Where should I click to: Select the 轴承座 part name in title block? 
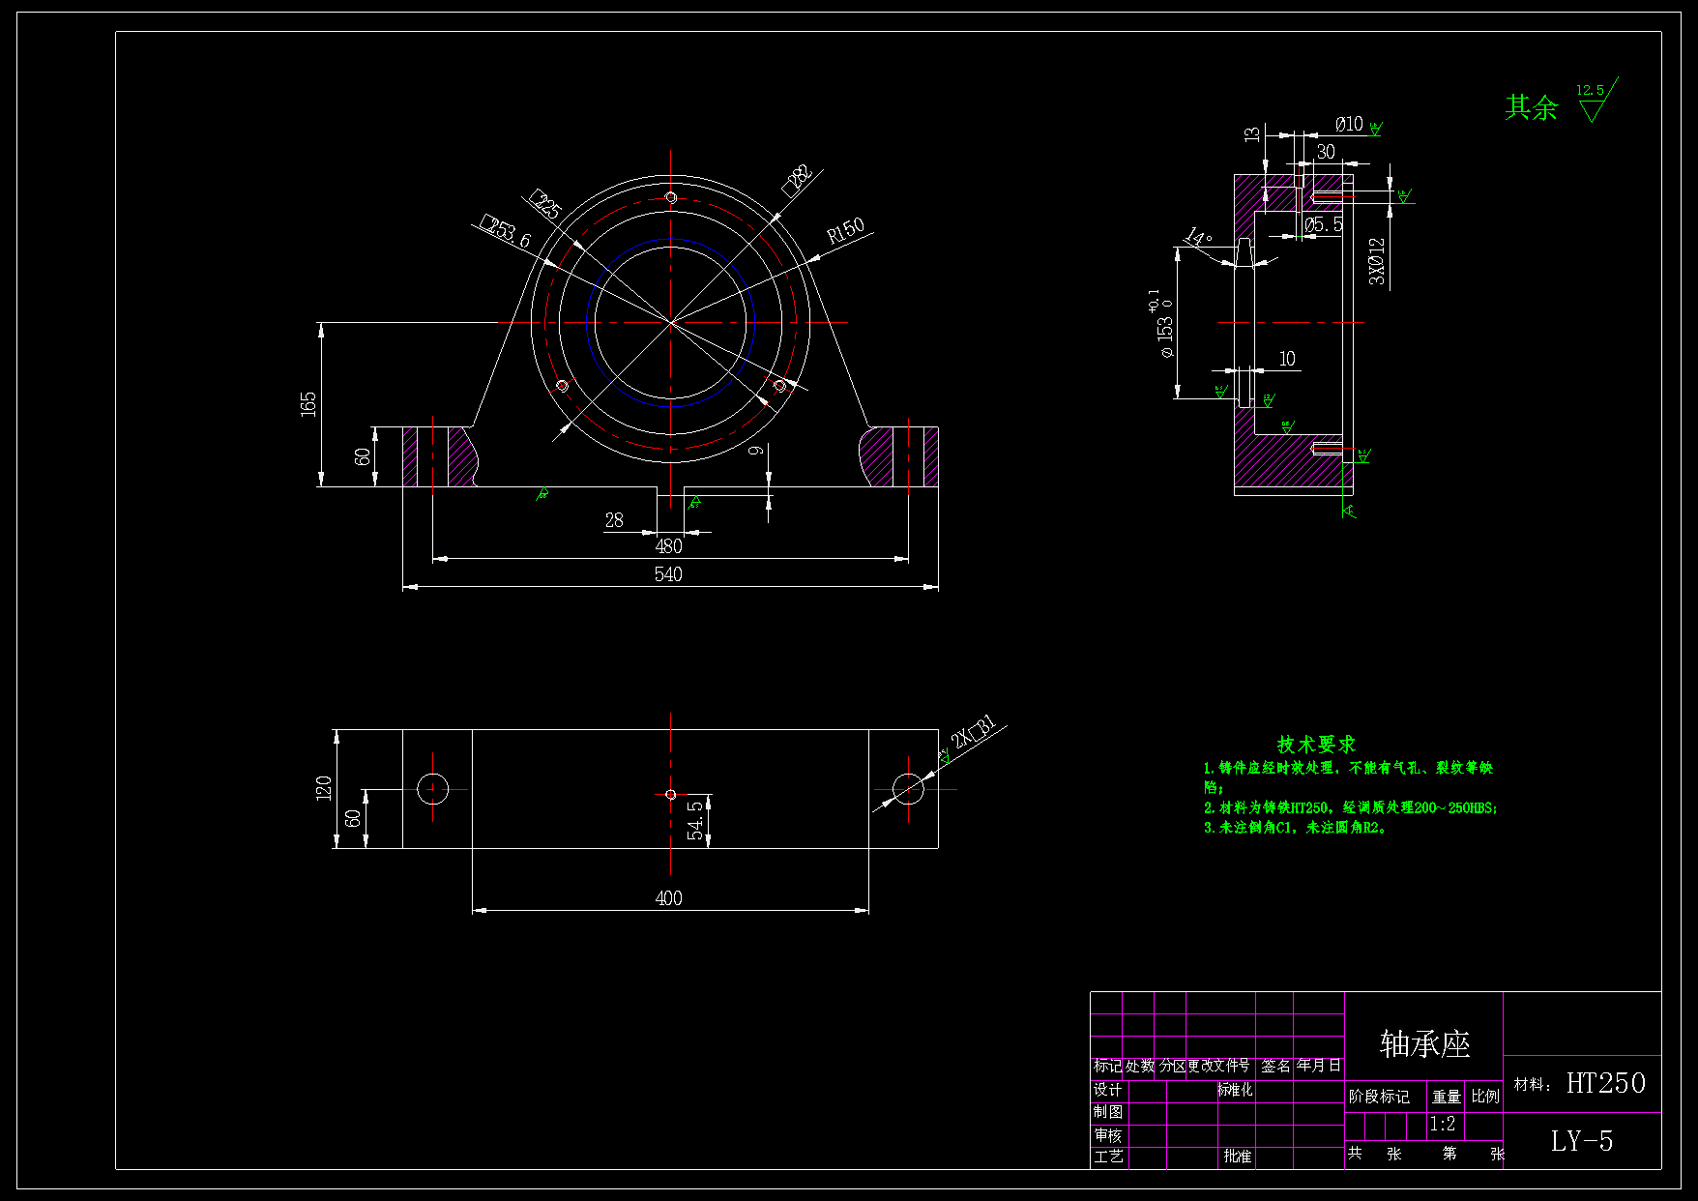(x=1424, y=1044)
